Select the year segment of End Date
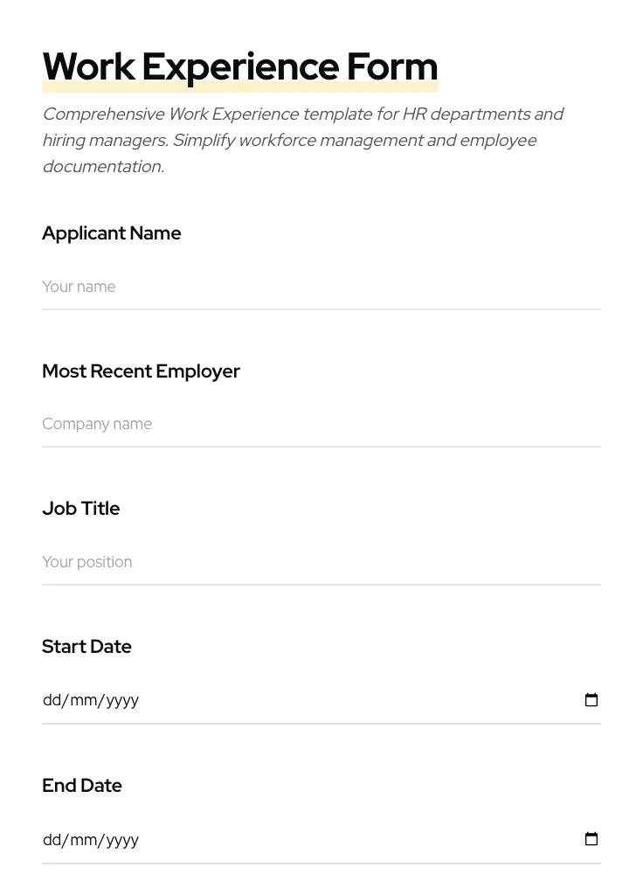The image size is (643, 895). pyautogui.click(x=122, y=840)
